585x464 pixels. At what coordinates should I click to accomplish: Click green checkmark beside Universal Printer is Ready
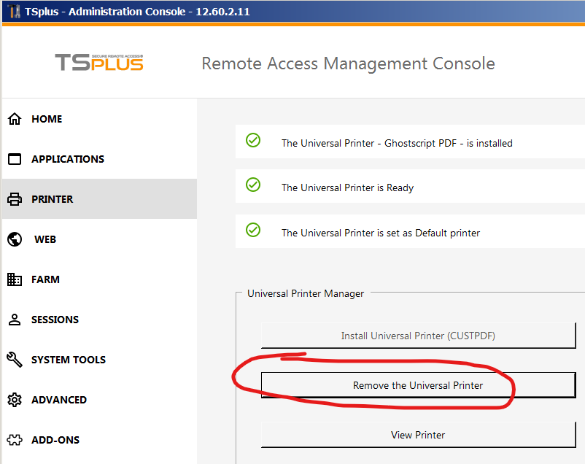coord(253,185)
